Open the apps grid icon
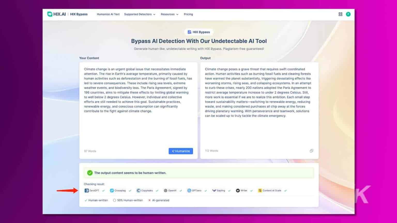 tap(340, 14)
